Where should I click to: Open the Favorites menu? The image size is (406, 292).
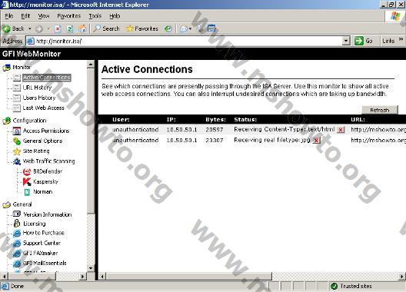point(69,16)
